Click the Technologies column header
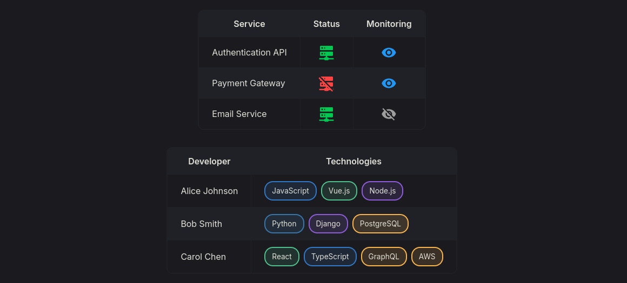This screenshot has height=283, width=627. pos(353,161)
